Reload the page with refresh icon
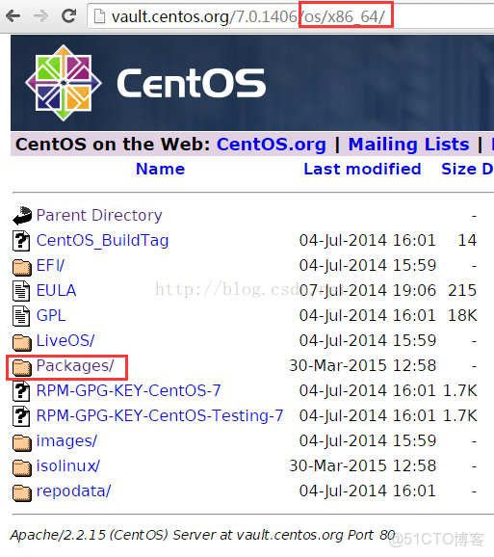This screenshot has width=494, height=557. pyautogui.click(x=68, y=15)
